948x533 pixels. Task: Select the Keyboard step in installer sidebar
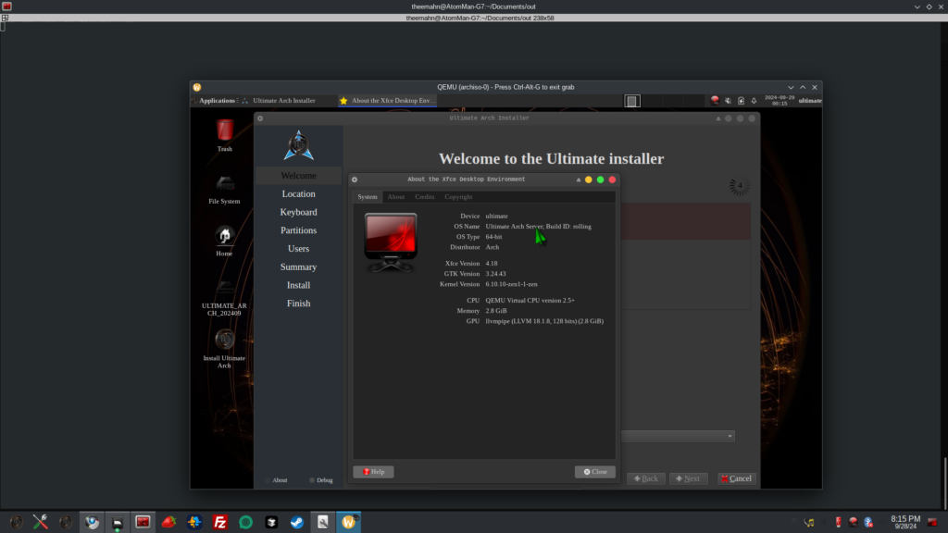tap(299, 212)
